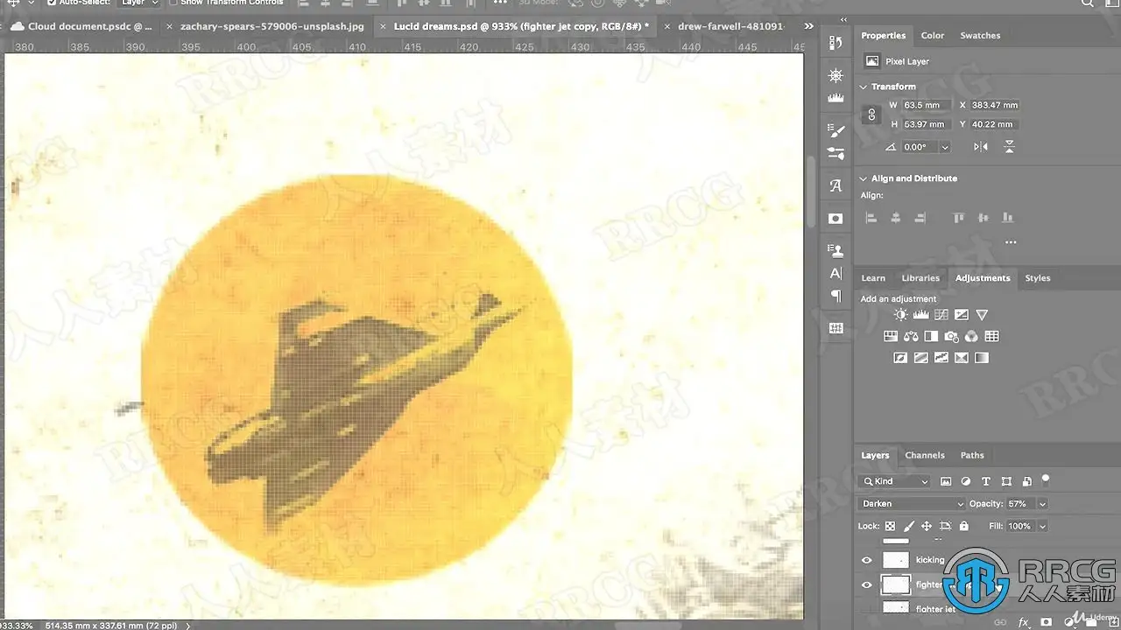The width and height of the screenshot is (1121, 630).
Task: Click the width field showing 63.5 mm
Action: pos(927,105)
